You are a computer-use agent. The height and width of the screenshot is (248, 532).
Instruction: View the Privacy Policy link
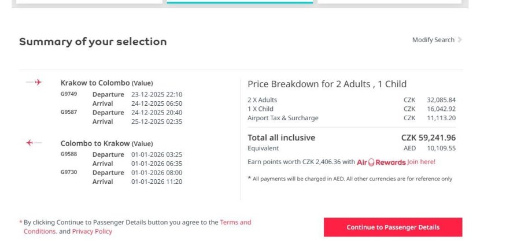click(x=92, y=231)
